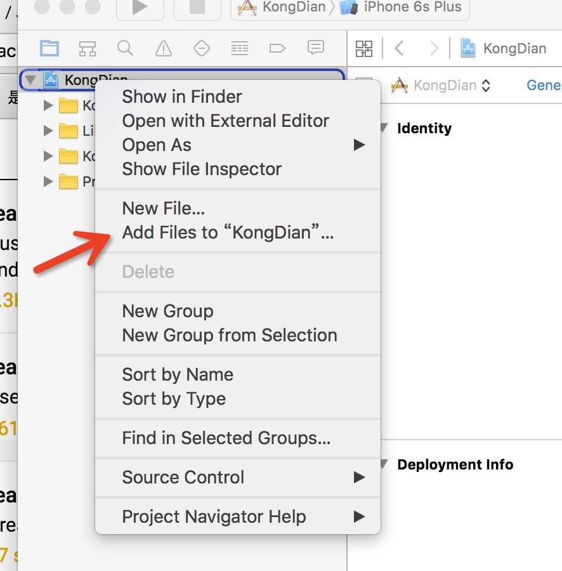Screen dimensions: 562x571
Task: Go forward with the right chevron
Action: [434, 48]
